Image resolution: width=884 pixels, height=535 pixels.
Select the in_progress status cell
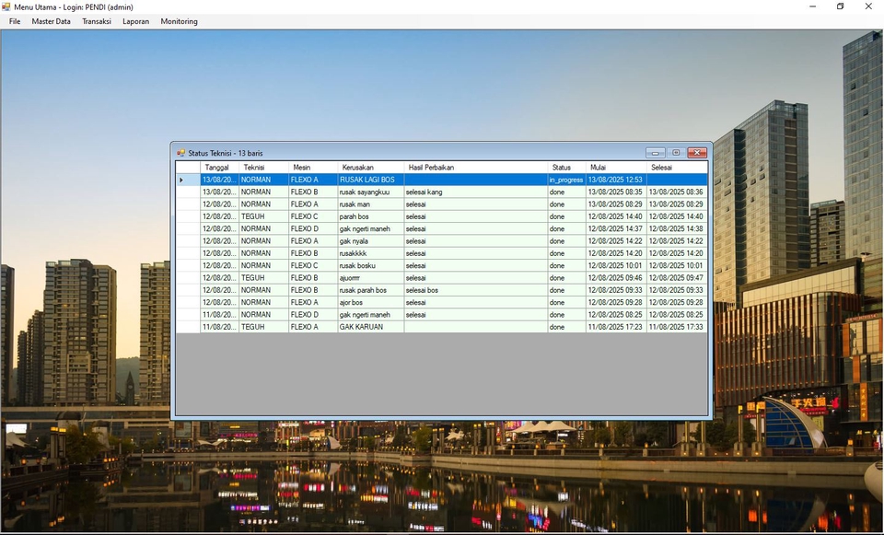click(x=566, y=180)
